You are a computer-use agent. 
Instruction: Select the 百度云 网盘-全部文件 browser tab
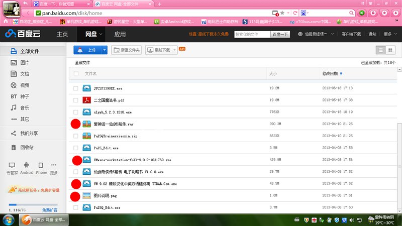pyautogui.click(x=123, y=4)
